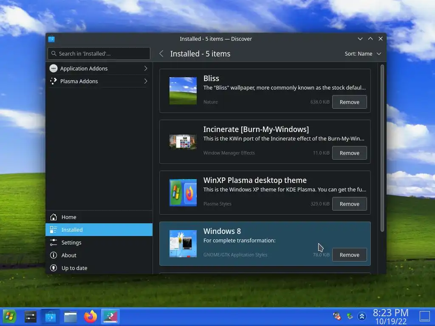The width and height of the screenshot is (435, 326).
Task: Select the Installed menu item
Action: coord(99,230)
